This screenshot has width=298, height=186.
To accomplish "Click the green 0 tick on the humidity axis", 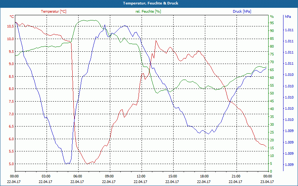I will pyautogui.click(x=271, y=171).
